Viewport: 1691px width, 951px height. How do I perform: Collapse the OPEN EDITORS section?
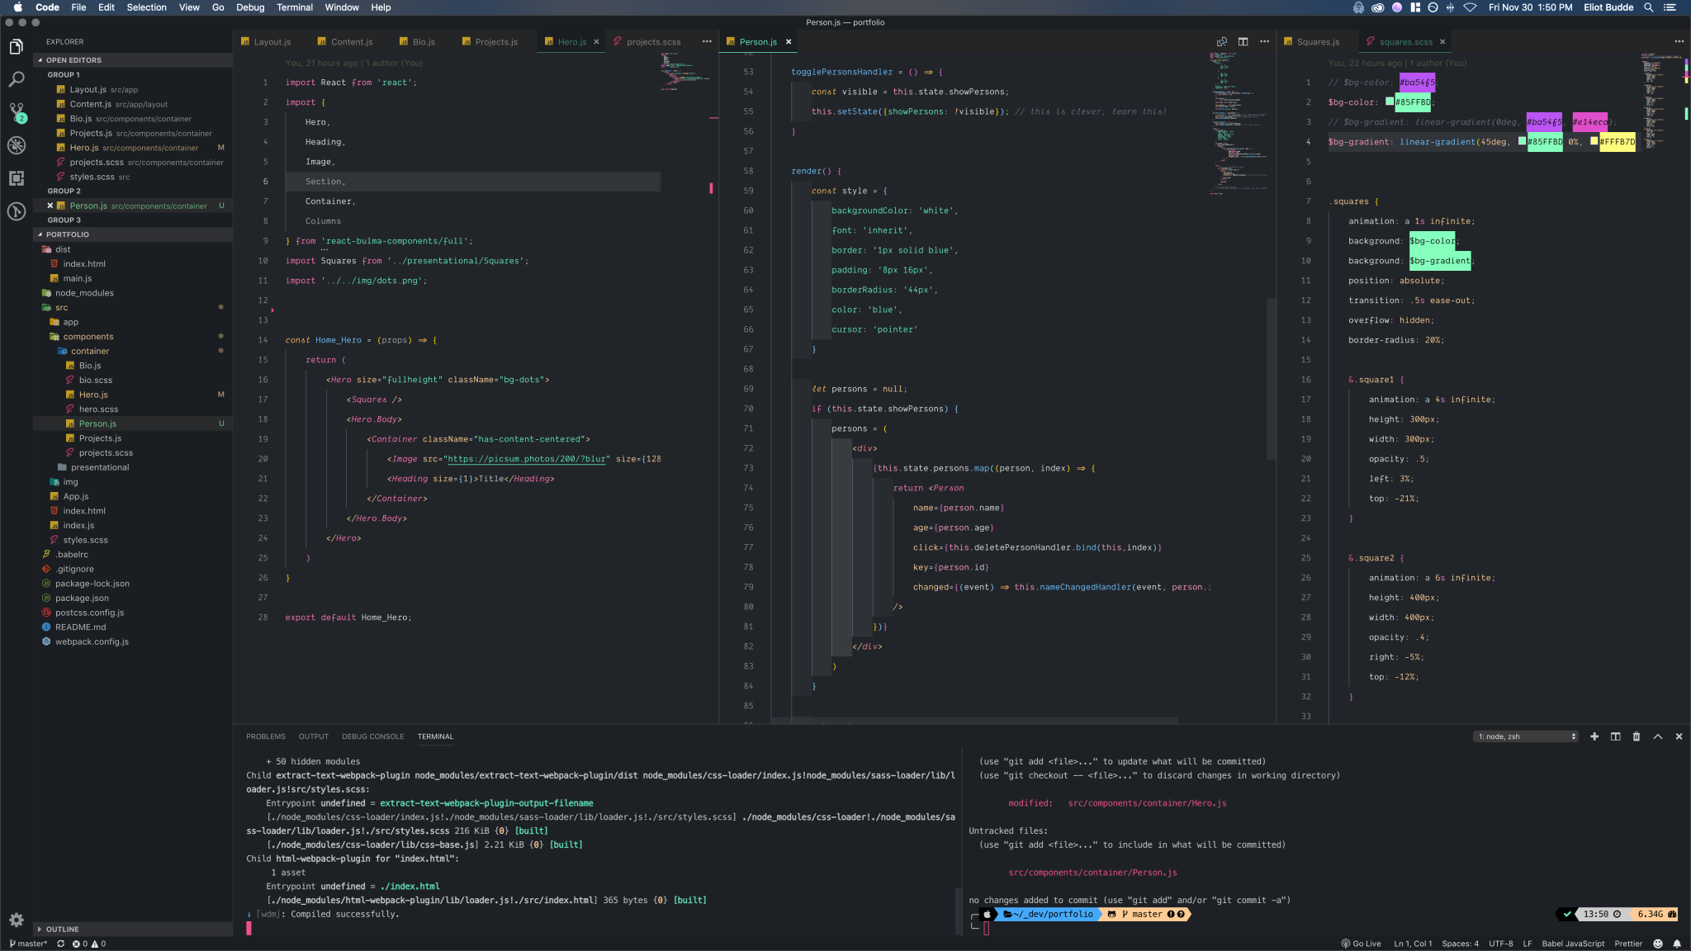pyautogui.click(x=132, y=60)
